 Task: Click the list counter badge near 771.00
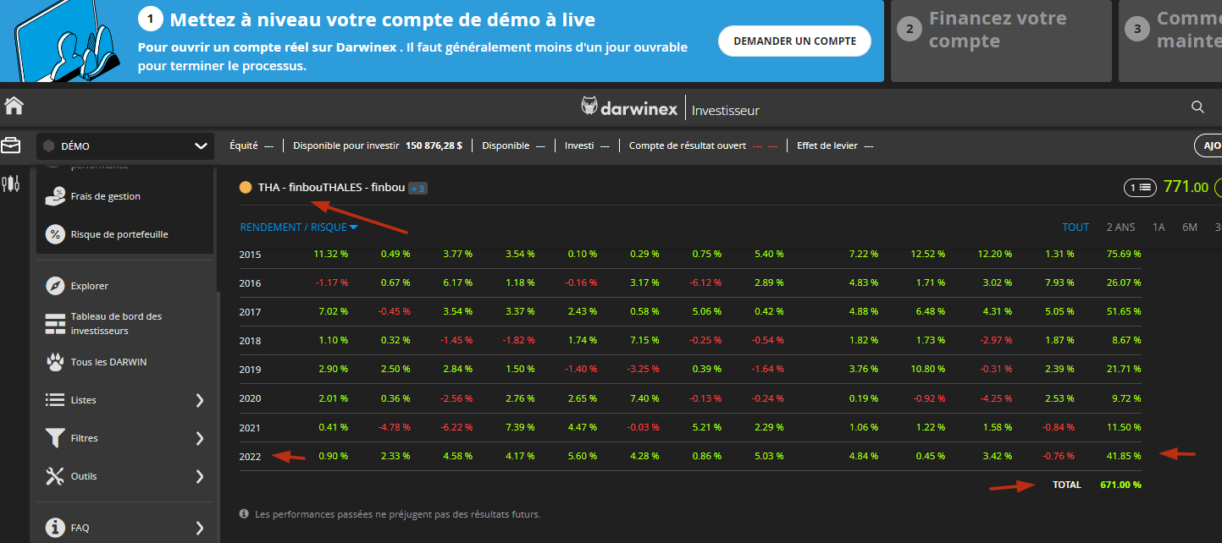coord(1139,187)
